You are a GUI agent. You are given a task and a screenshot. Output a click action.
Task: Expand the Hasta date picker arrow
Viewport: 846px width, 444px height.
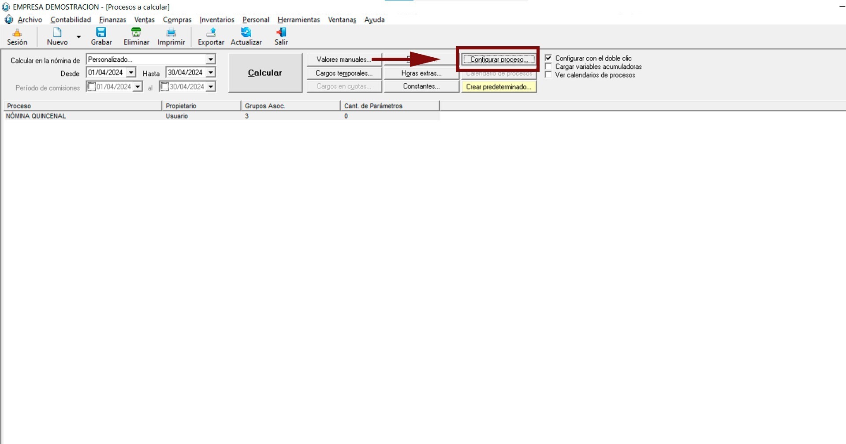pos(211,73)
